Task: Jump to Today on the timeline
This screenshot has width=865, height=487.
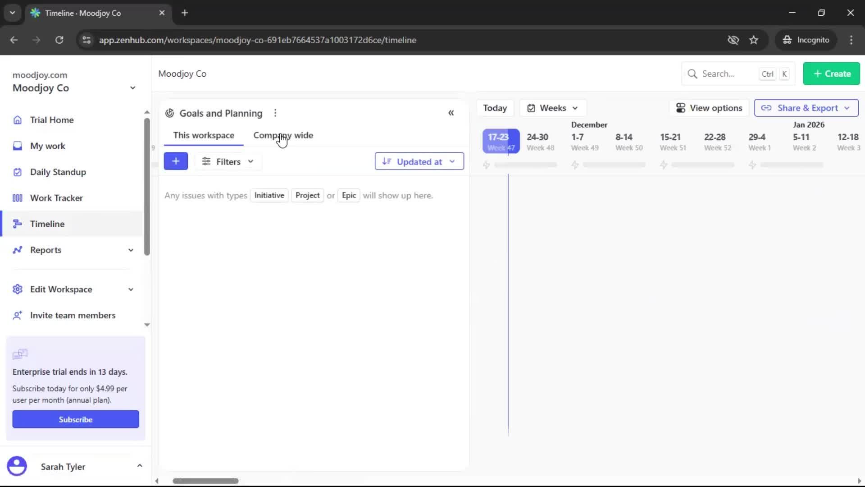Action: (x=495, y=108)
